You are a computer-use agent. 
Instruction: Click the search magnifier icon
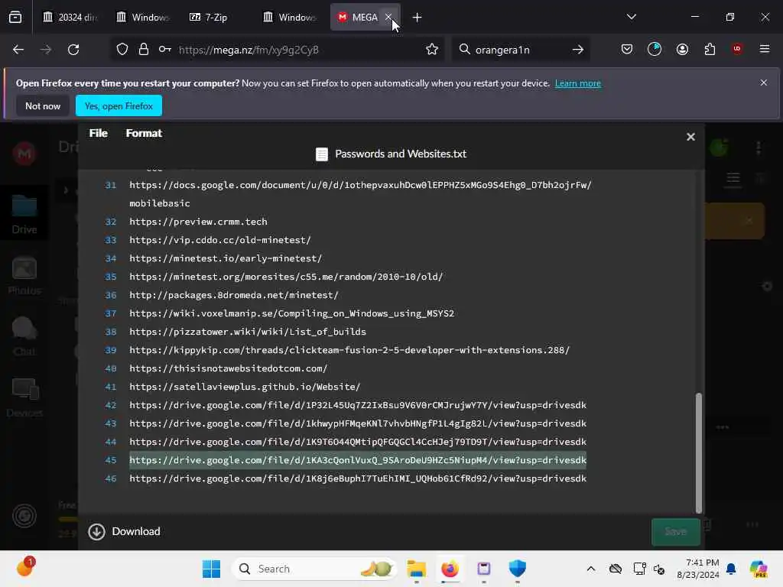(x=464, y=50)
